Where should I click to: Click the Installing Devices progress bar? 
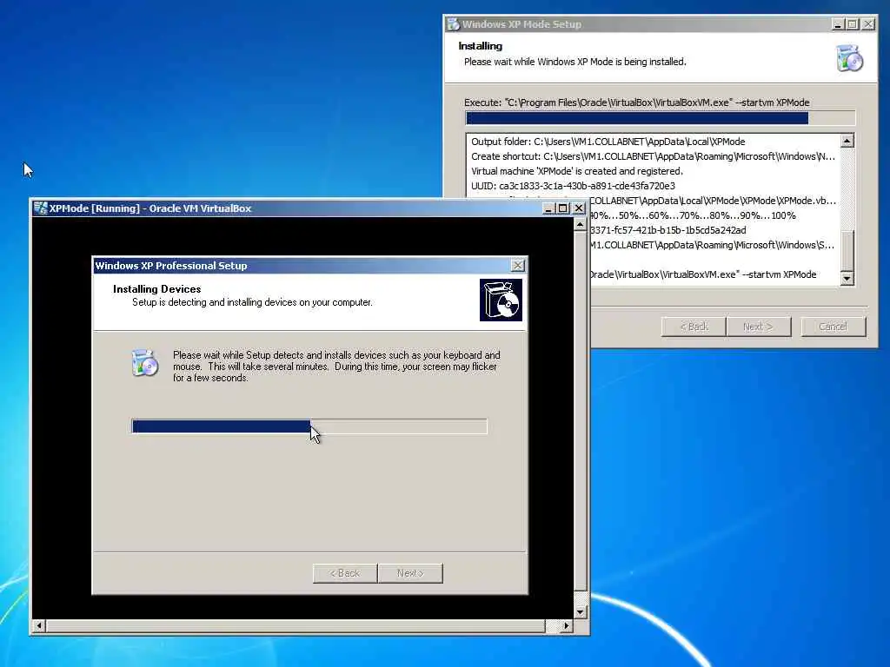309,426
